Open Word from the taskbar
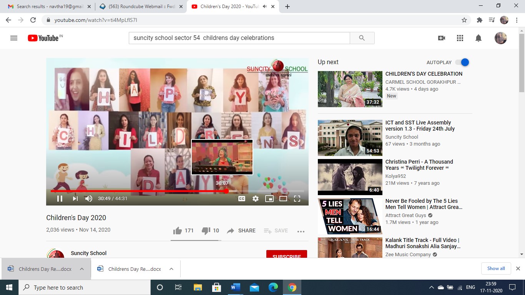The image size is (525, 295). click(x=235, y=287)
